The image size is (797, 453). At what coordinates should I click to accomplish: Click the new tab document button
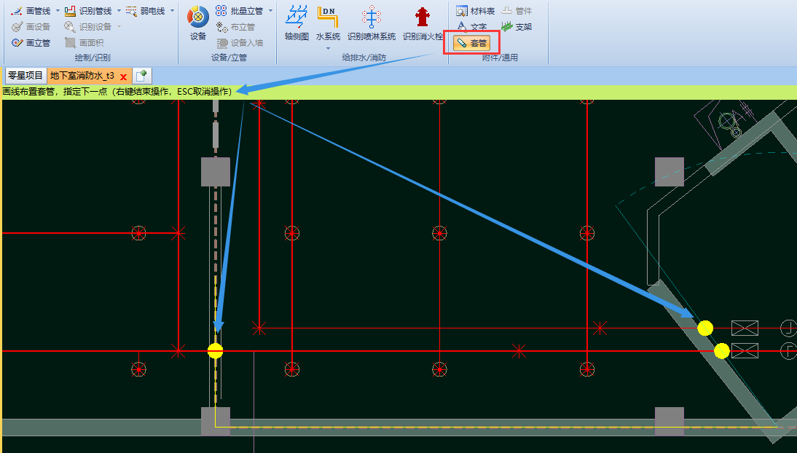(x=142, y=76)
